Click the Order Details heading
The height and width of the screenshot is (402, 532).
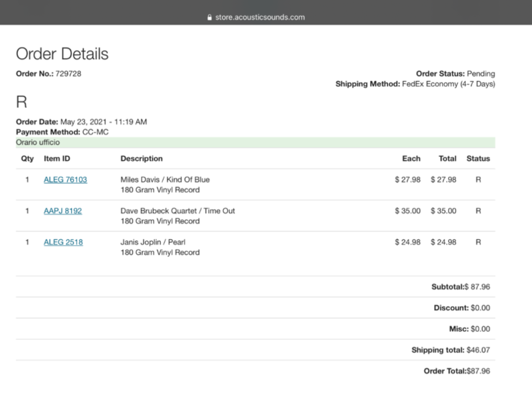(x=62, y=54)
